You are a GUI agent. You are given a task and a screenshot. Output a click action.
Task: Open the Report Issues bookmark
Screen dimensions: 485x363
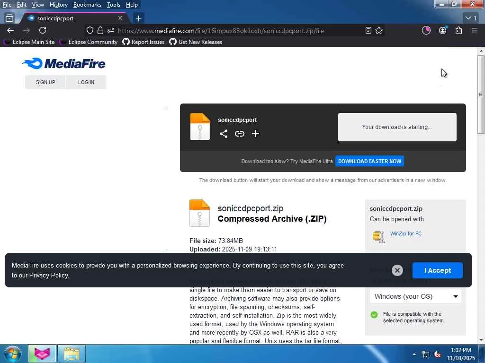coord(144,42)
